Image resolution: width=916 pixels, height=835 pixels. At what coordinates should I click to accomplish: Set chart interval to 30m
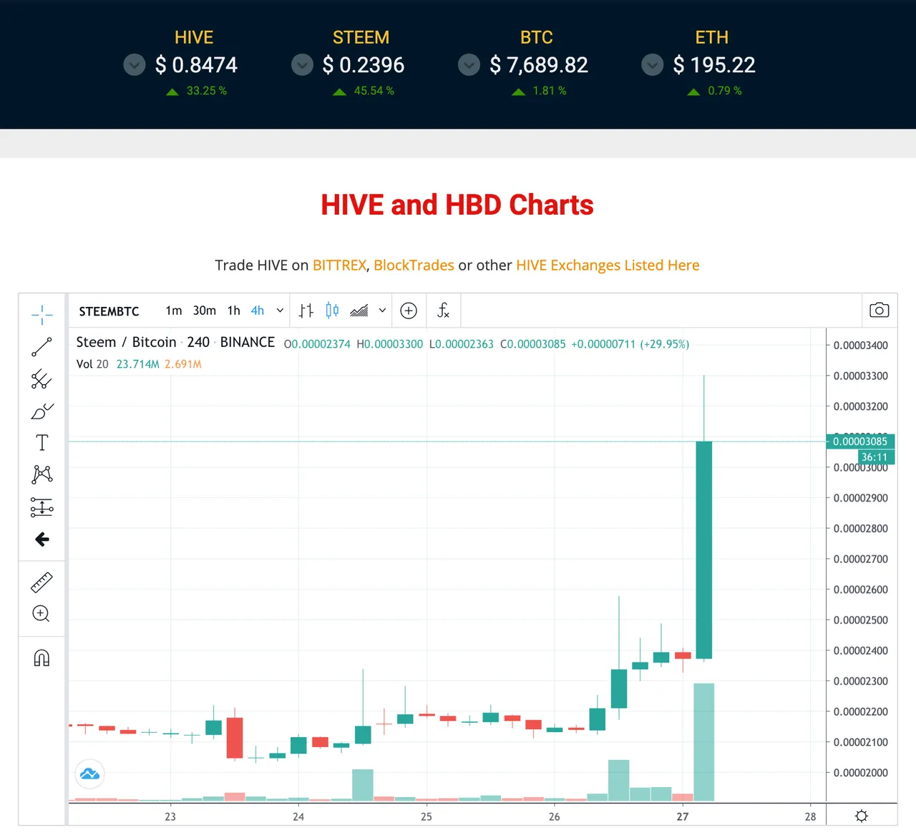click(205, 311)
